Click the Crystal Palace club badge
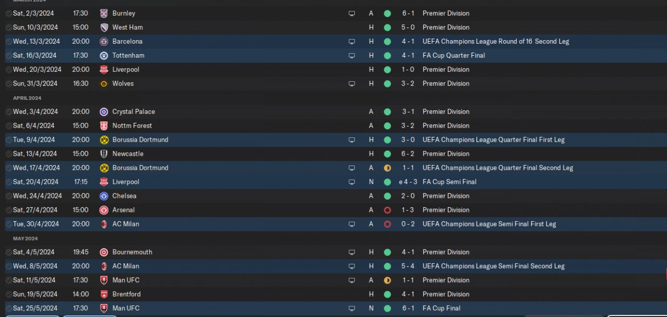This screenshot has width=667, height=317. (104, 111)
